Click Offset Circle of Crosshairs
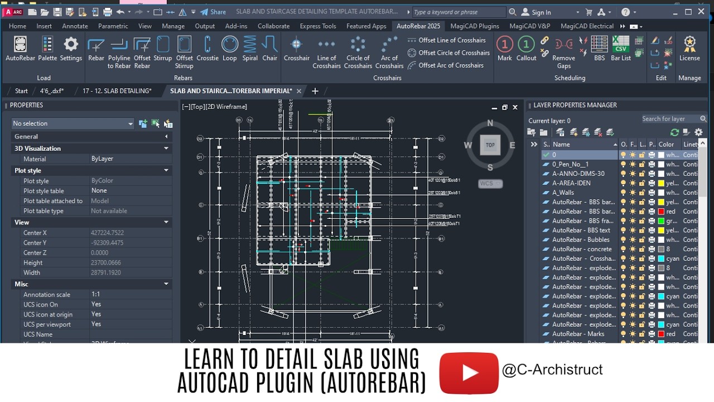The width and height of the screenshot is (714, 402). (x=448, y=52)
